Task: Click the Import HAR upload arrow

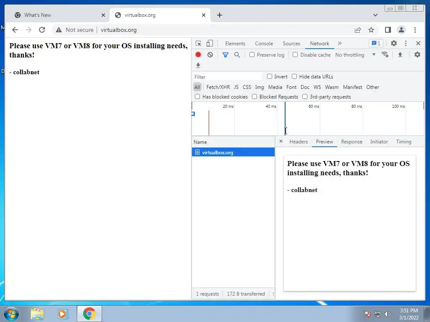Action: [x=400, y=55]
